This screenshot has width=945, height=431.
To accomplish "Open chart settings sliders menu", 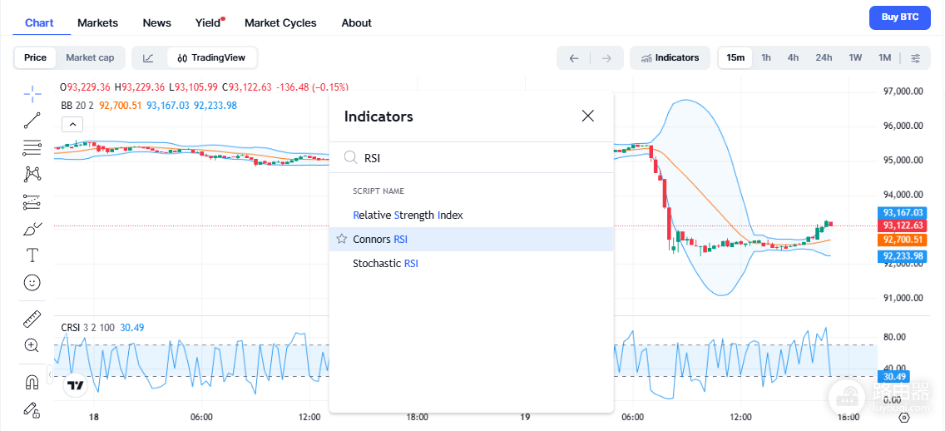I will [x=915, y=58].
